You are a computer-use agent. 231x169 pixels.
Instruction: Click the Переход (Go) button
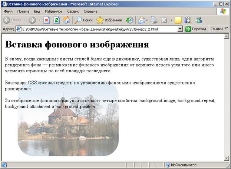tap(196, 29)
